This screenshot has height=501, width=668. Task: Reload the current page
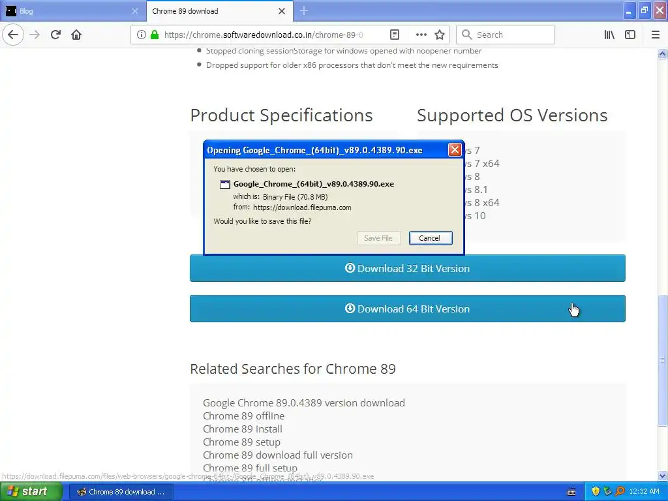click(x=55, y=35)
